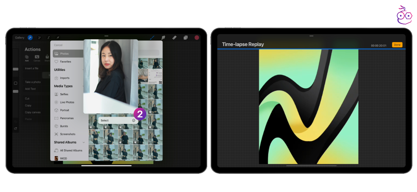Open the active color red swatch
This screenshot has width=417, height=192.
(197, 38)
